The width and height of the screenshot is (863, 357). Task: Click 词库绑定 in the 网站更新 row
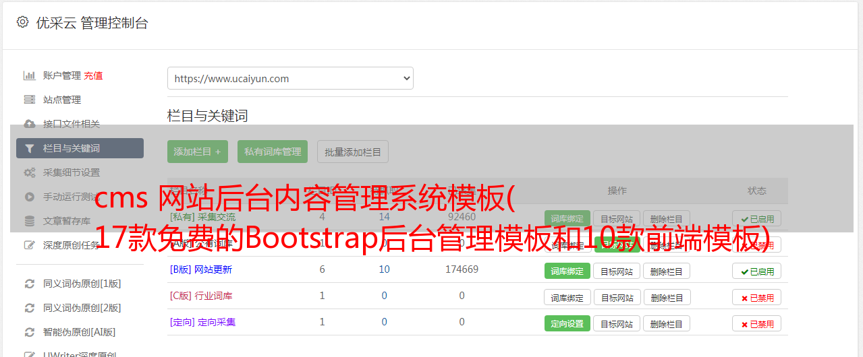[567, 271]
